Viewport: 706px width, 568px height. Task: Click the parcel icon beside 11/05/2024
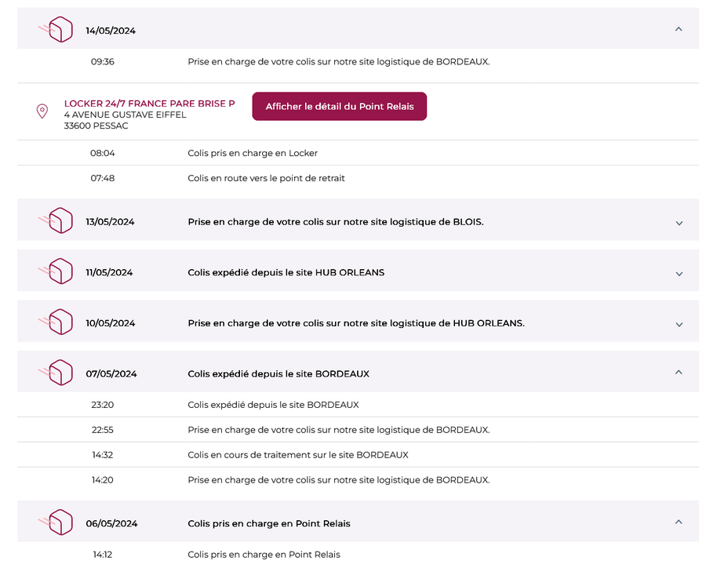coord(57,272)
